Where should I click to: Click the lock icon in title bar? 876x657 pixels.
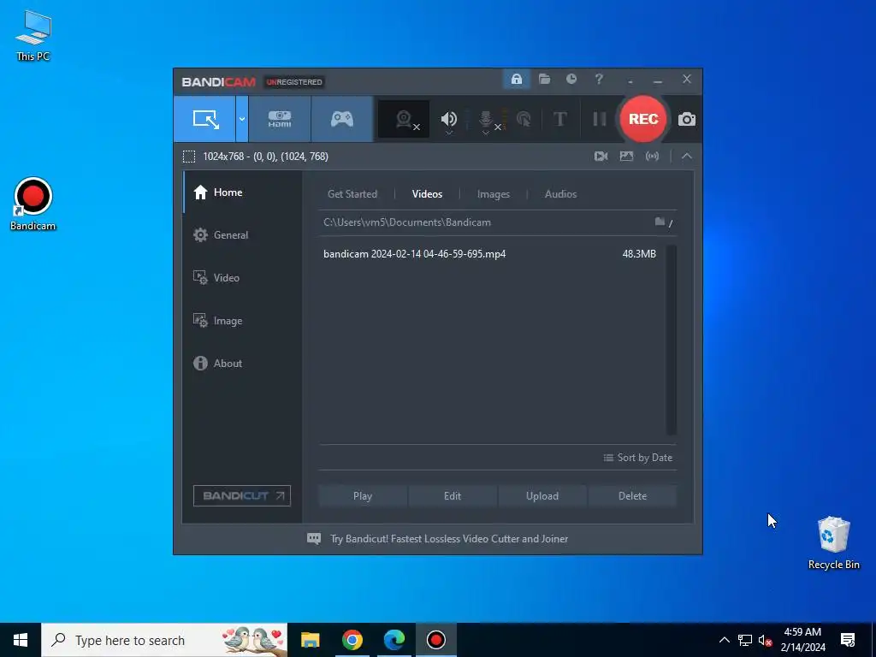point(516,80)
